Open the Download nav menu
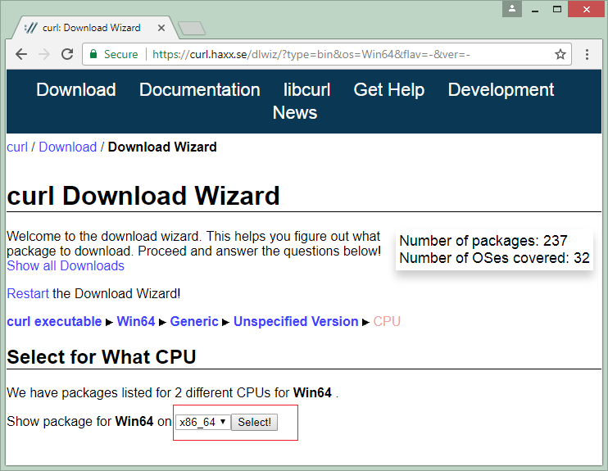The image size is (608, 471). 76,89
